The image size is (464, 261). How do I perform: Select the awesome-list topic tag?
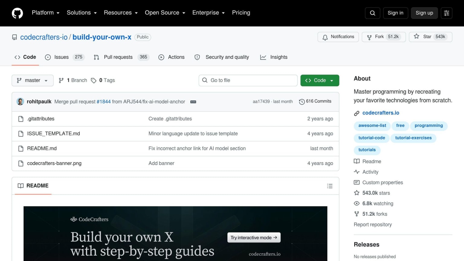(372, 126)
